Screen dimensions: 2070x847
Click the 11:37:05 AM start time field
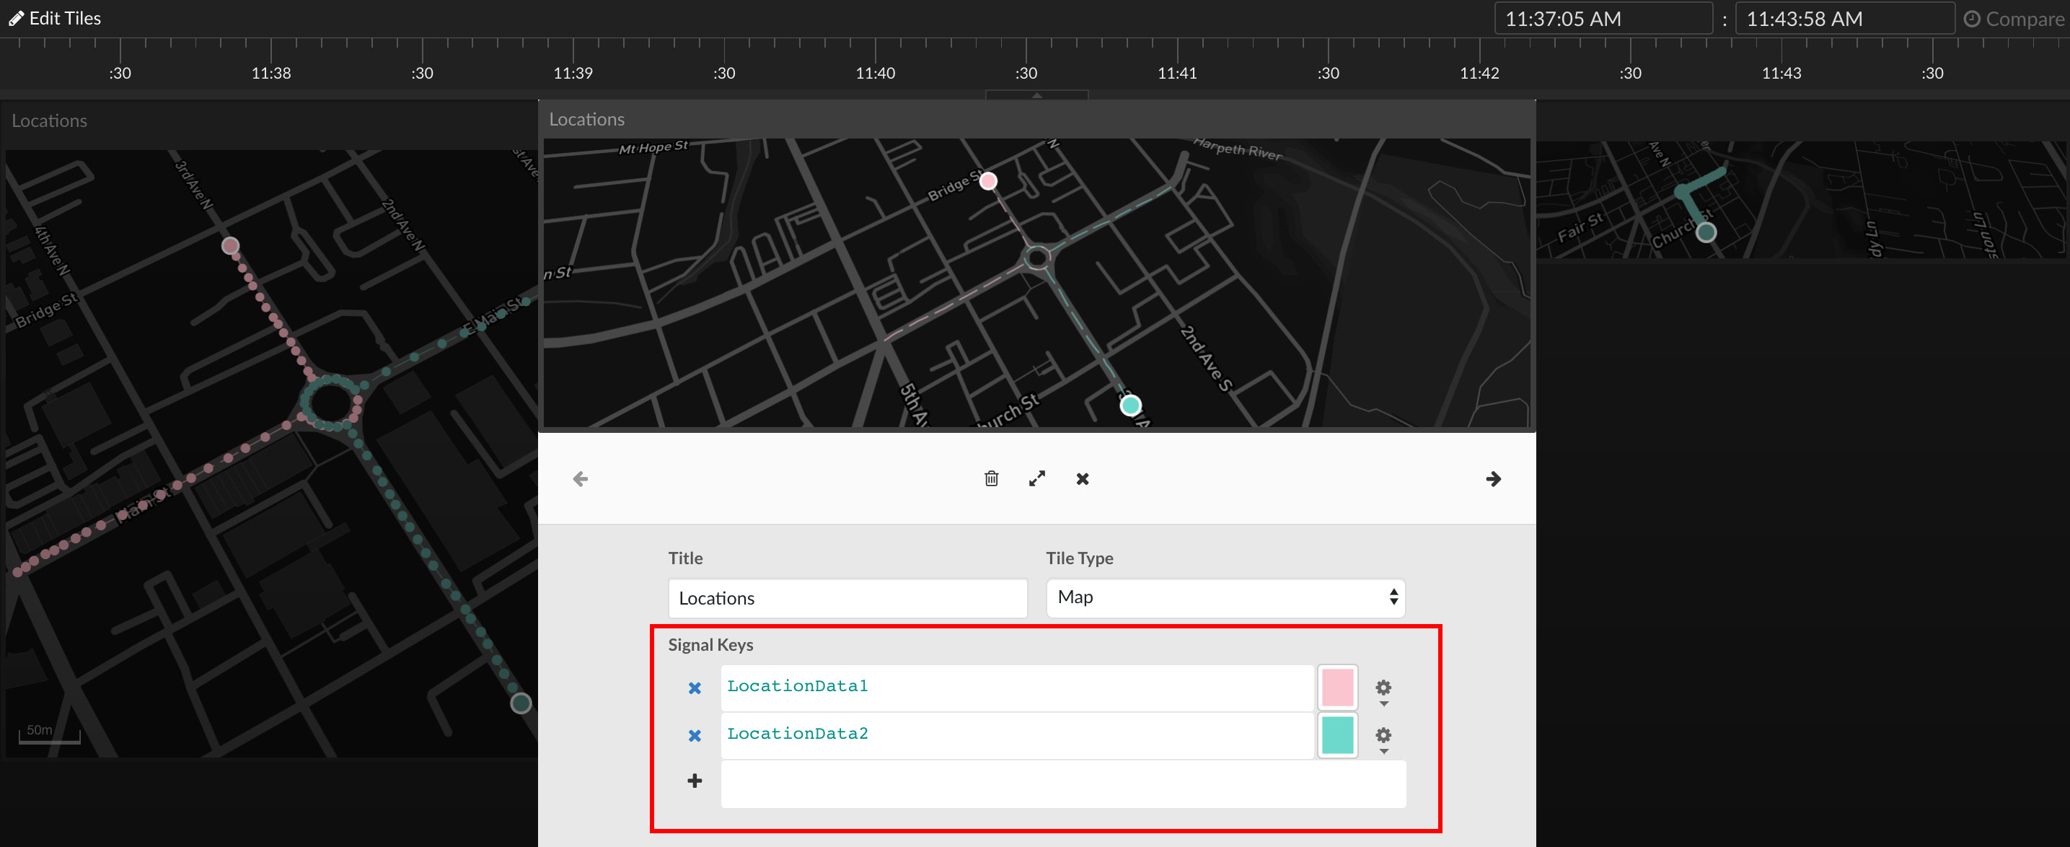coord(1603,19)
